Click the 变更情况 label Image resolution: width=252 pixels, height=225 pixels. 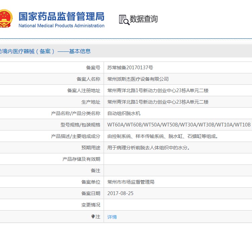point(91,205)
